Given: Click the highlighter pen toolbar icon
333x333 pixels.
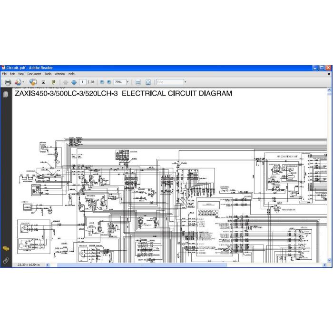Looking at the screenshot, I should 53,82.
